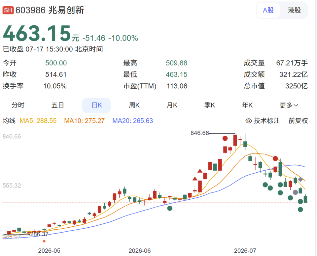Click the price change -51.46
The width and height of the screenshot is (317, 256).
pyautogui.click(x=94, y=38)
